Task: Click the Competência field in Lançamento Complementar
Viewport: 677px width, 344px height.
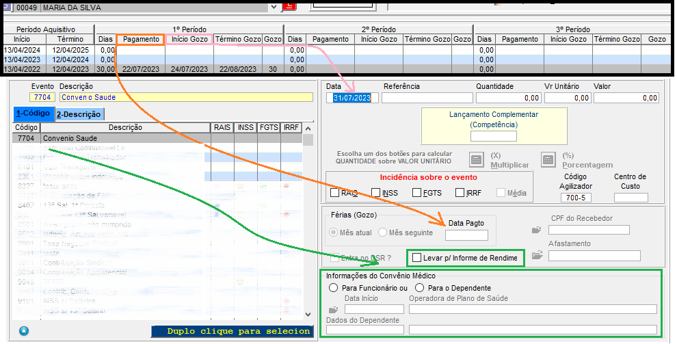Action: tap(494, 136)
